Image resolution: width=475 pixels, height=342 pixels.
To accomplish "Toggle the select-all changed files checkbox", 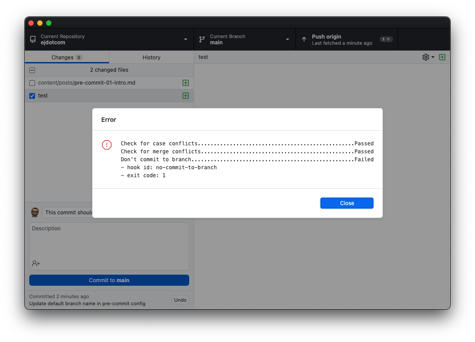I will pyautogui.click(x=32, y=70).
